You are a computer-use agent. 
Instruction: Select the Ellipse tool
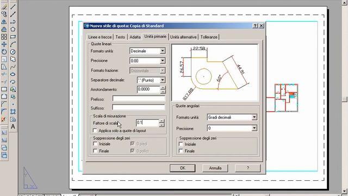[13, 74]
